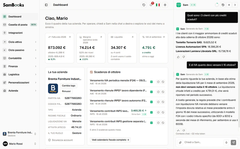Screen dimensions: 240x149
Task: Thumbs up on overdue credits answer
Action: 178,57
